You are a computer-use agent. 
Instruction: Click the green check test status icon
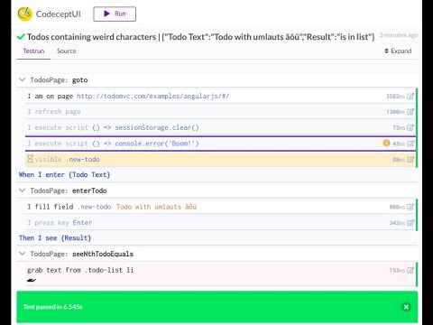click(x=21, y=37)
